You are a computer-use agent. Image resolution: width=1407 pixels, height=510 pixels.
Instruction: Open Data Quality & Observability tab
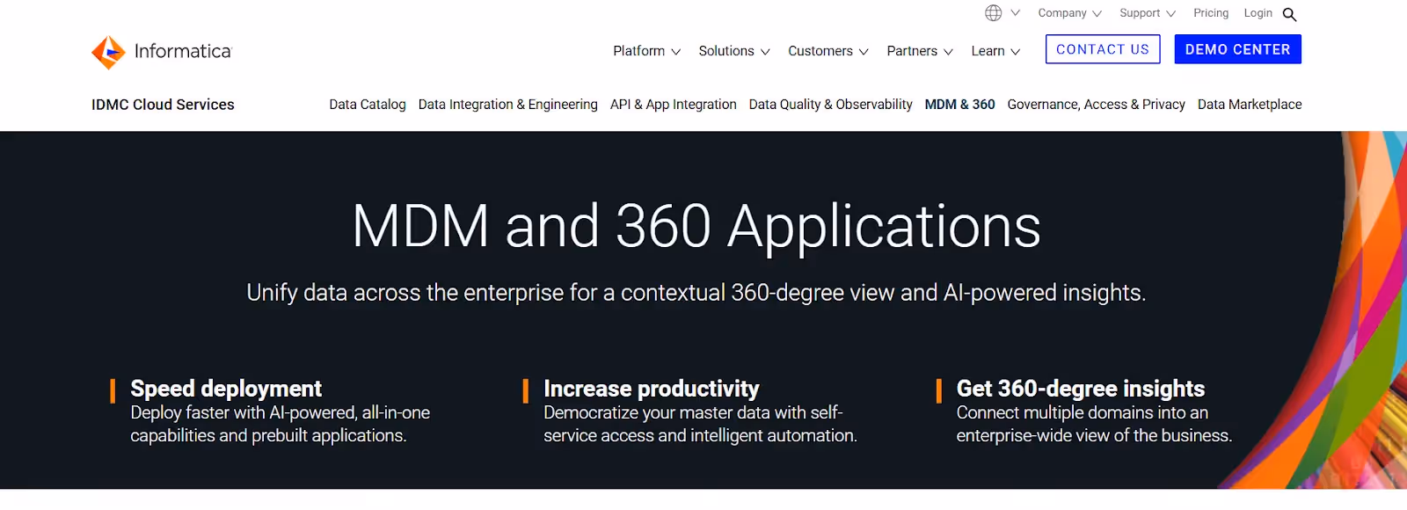point(830,105)
